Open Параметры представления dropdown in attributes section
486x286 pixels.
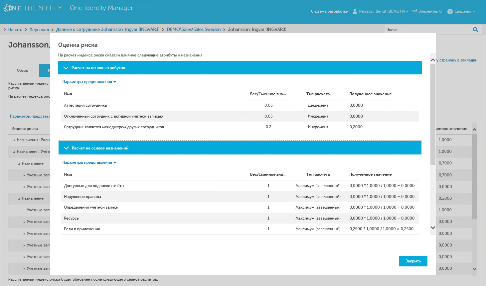89,82
